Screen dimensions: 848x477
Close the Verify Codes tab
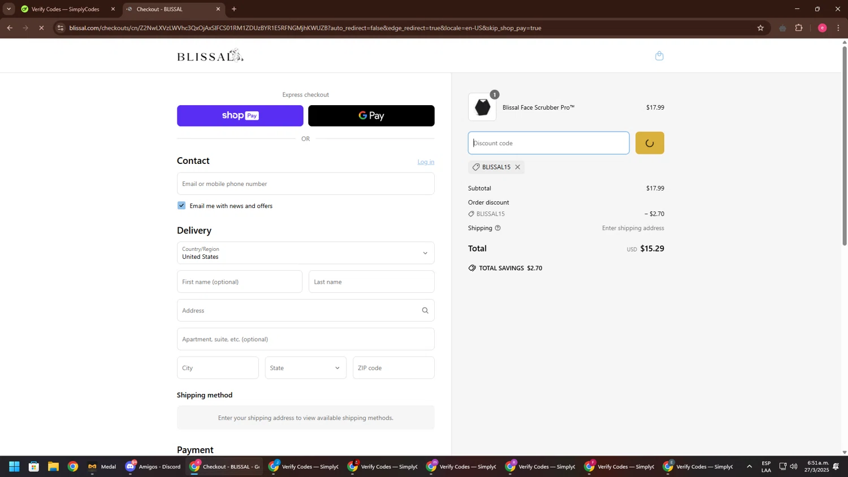click(x=113, y=9)
